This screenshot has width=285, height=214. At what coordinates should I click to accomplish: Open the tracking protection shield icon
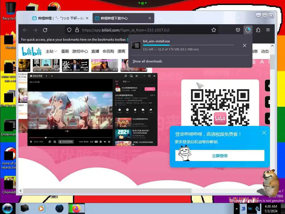(x=69, y=30)
